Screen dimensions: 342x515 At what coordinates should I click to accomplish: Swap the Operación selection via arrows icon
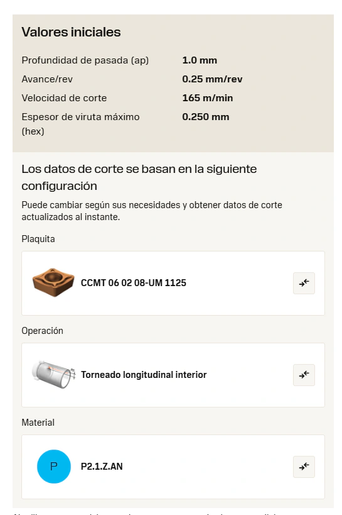304,375
